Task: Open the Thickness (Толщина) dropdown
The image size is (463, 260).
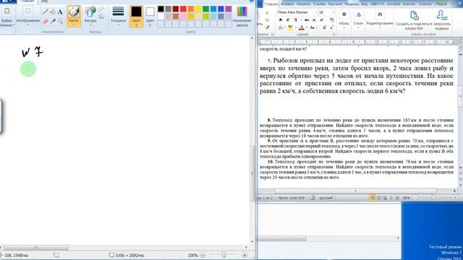Action: 118,16
